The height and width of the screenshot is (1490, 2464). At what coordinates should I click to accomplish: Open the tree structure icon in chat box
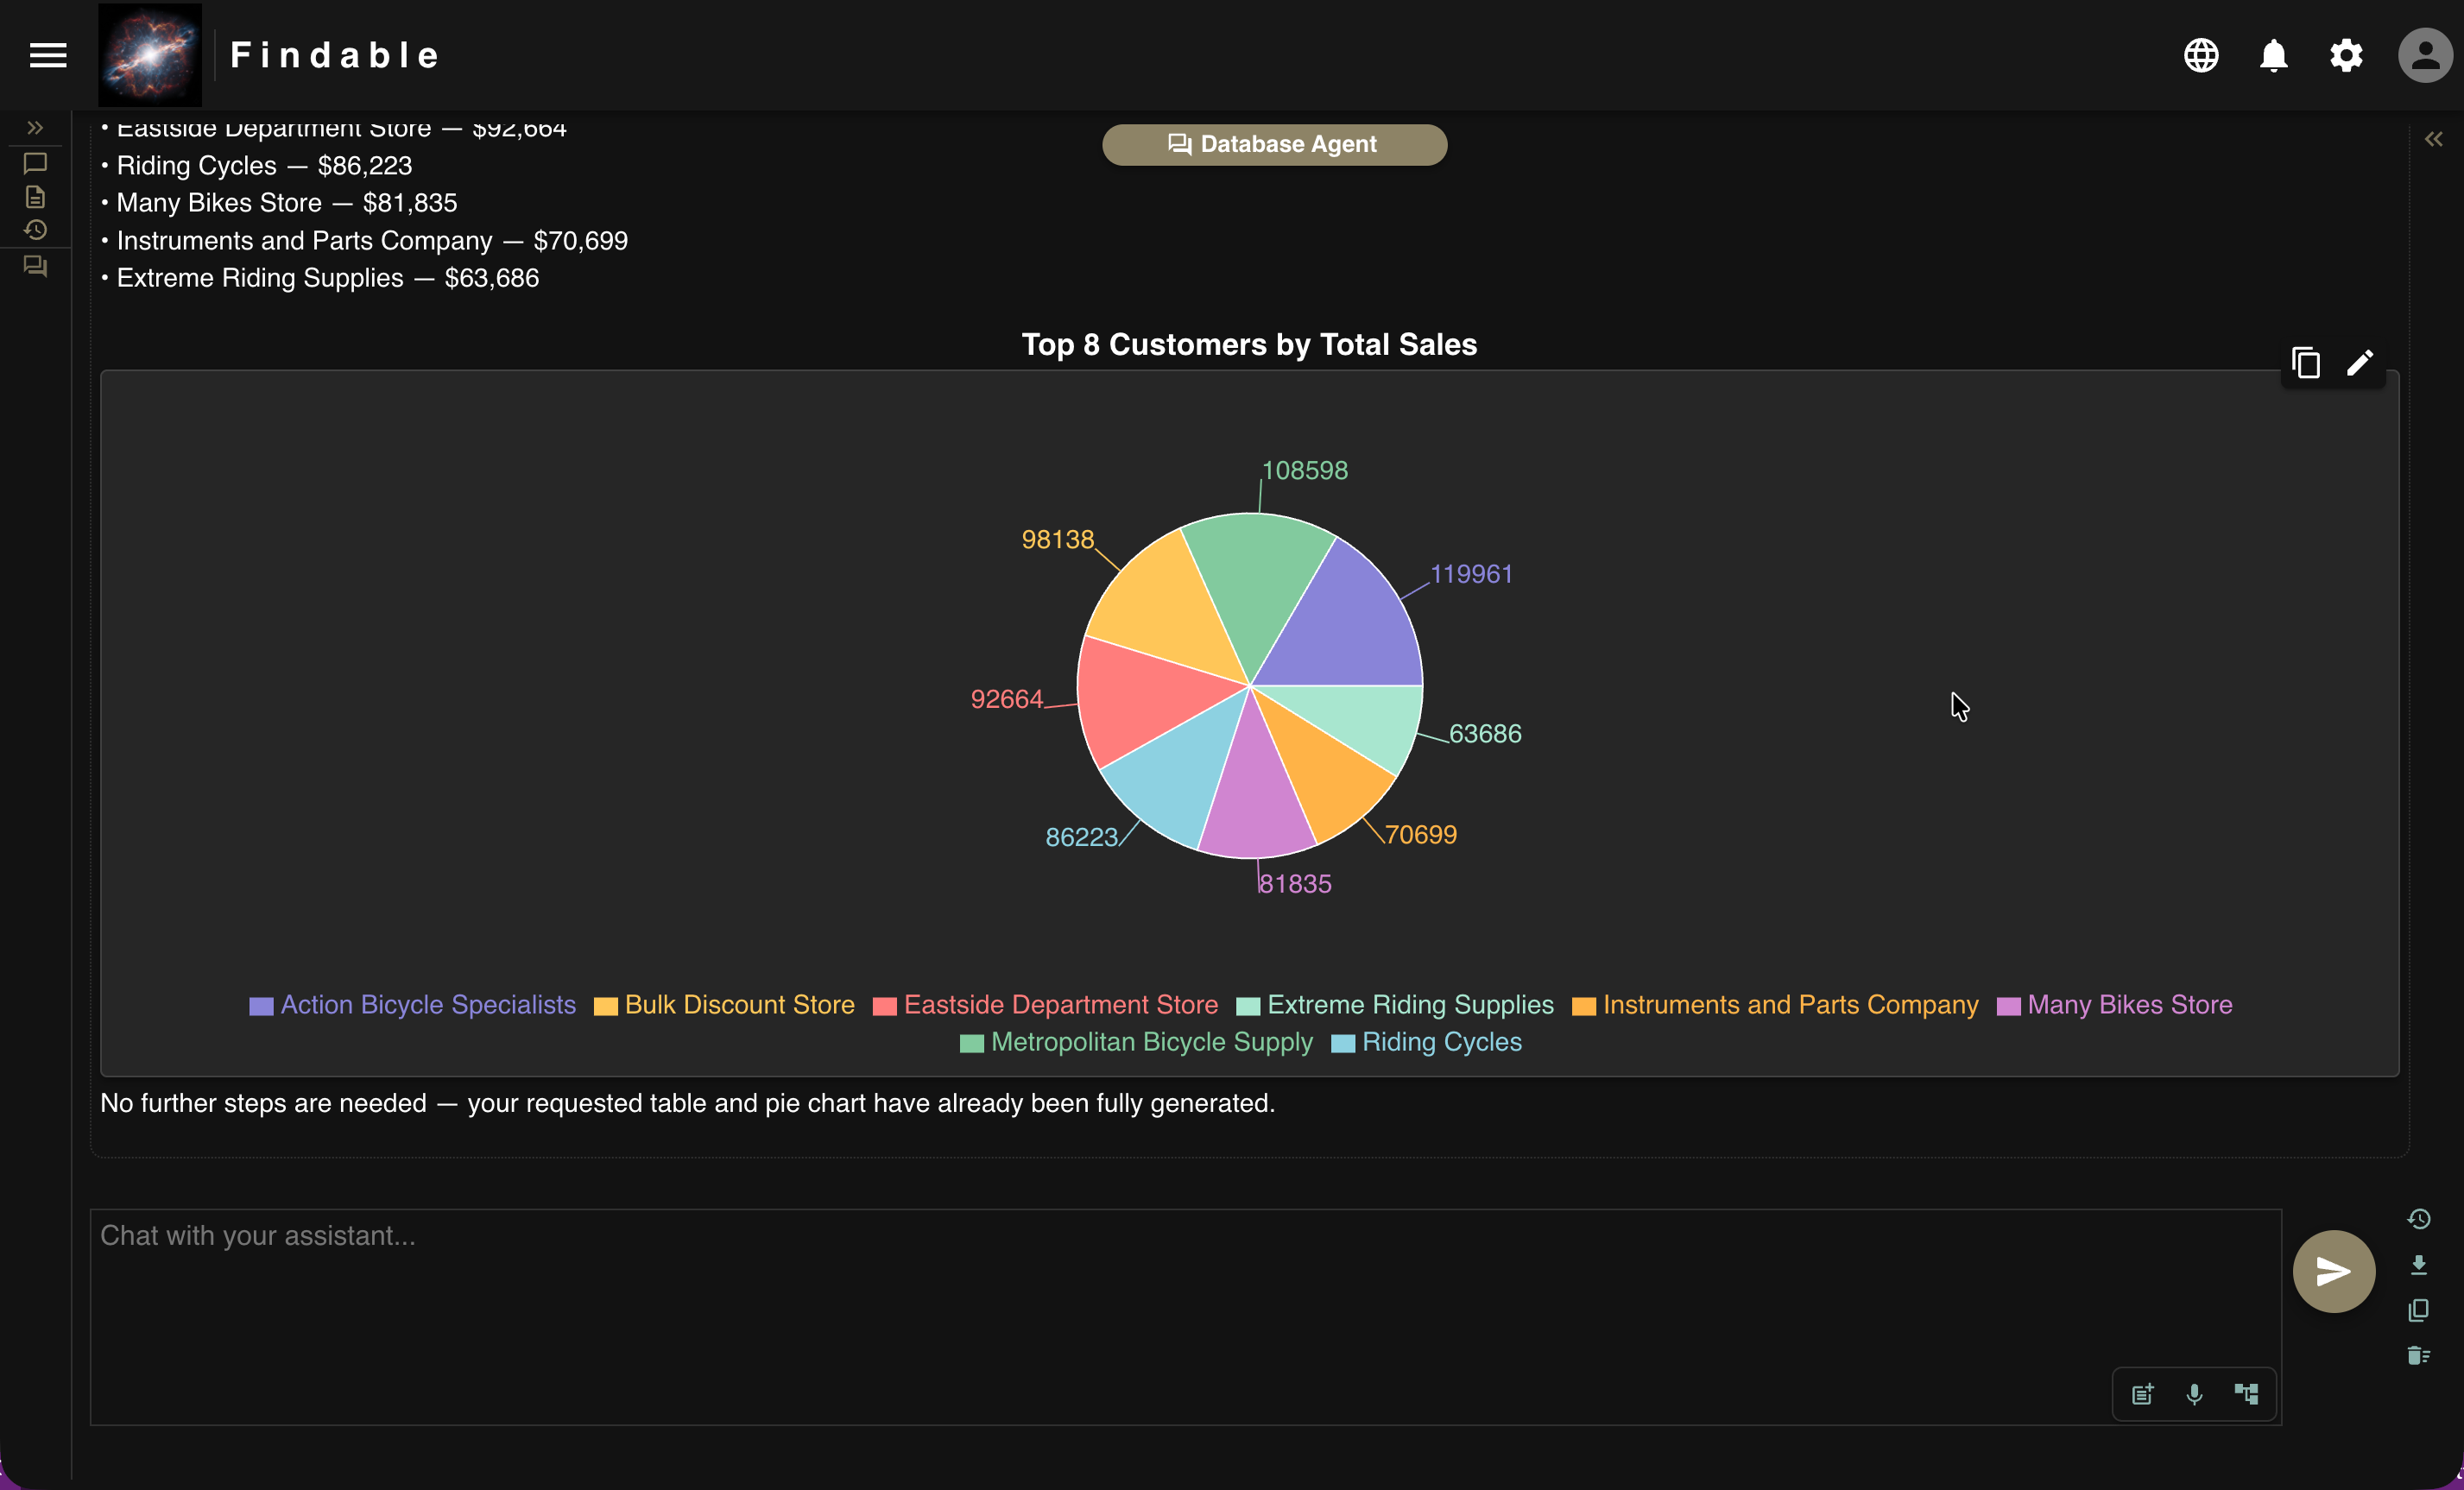click(2246, 1394)
